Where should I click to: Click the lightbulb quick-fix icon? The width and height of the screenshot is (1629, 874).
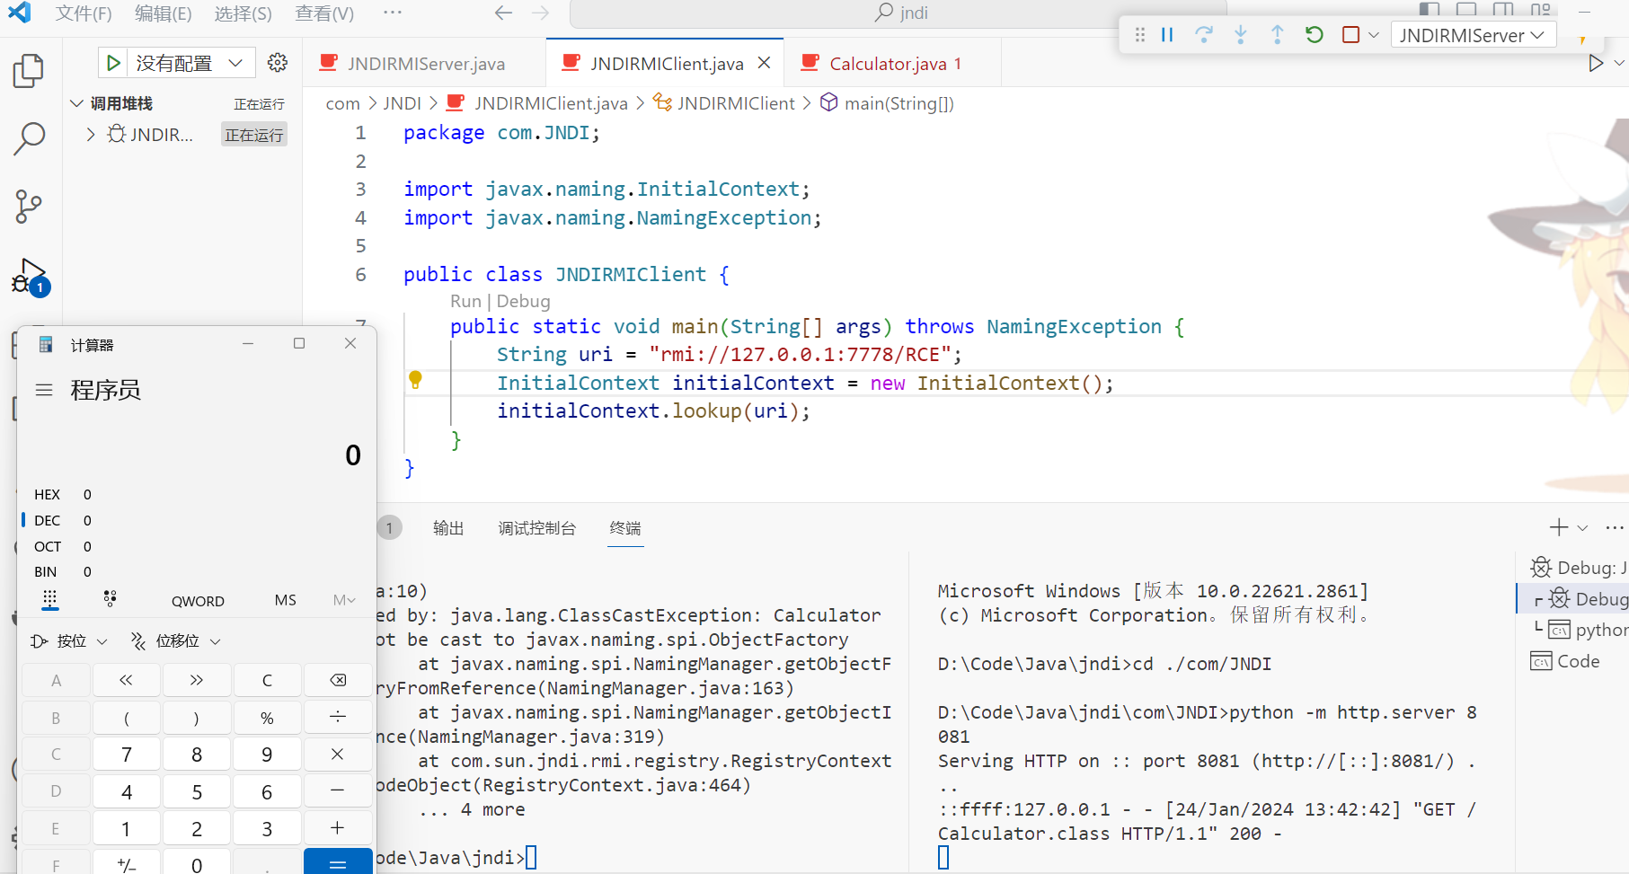(415, 380)
